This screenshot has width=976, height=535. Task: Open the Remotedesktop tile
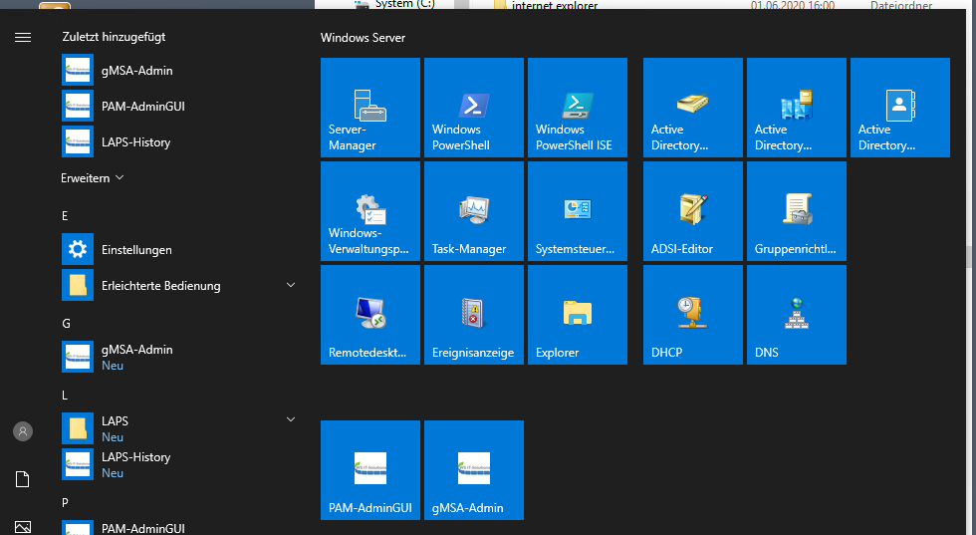pyautogui.click(x=370, y=315)
